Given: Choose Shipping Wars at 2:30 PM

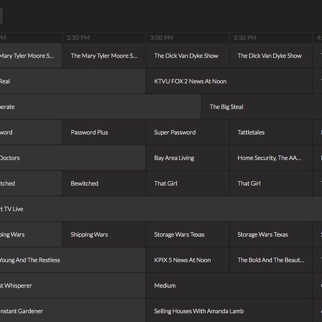Looking at the screenshot, I should 104,234.
